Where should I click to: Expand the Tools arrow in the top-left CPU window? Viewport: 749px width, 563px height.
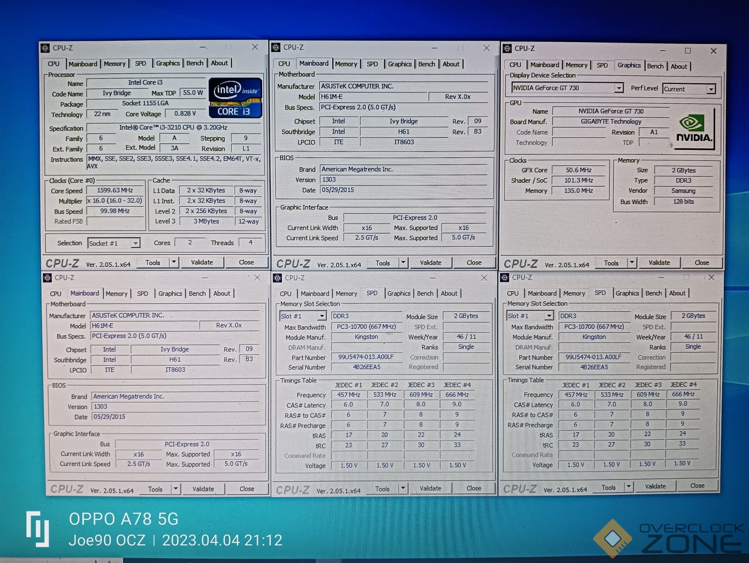174,262
